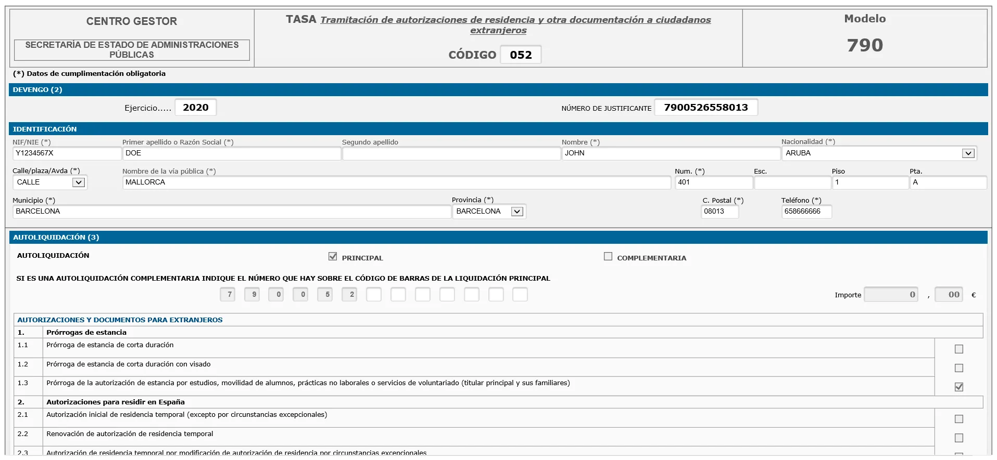Click the Piso field containing 1
The height and width of the screenshot is (460, 997).
tap(870, 182)
